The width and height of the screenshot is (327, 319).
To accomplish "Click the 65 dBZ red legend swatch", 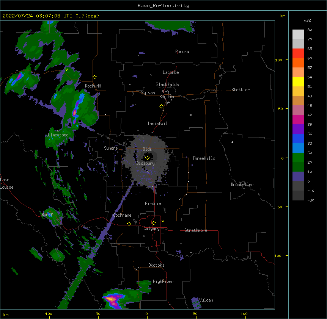I will pyautogui.click(x=298, y=53).
